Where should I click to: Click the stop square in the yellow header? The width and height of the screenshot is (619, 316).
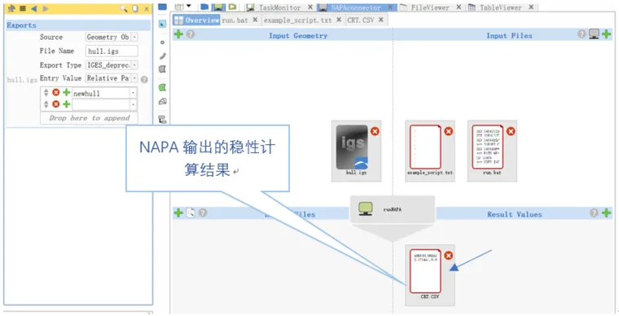23,8
